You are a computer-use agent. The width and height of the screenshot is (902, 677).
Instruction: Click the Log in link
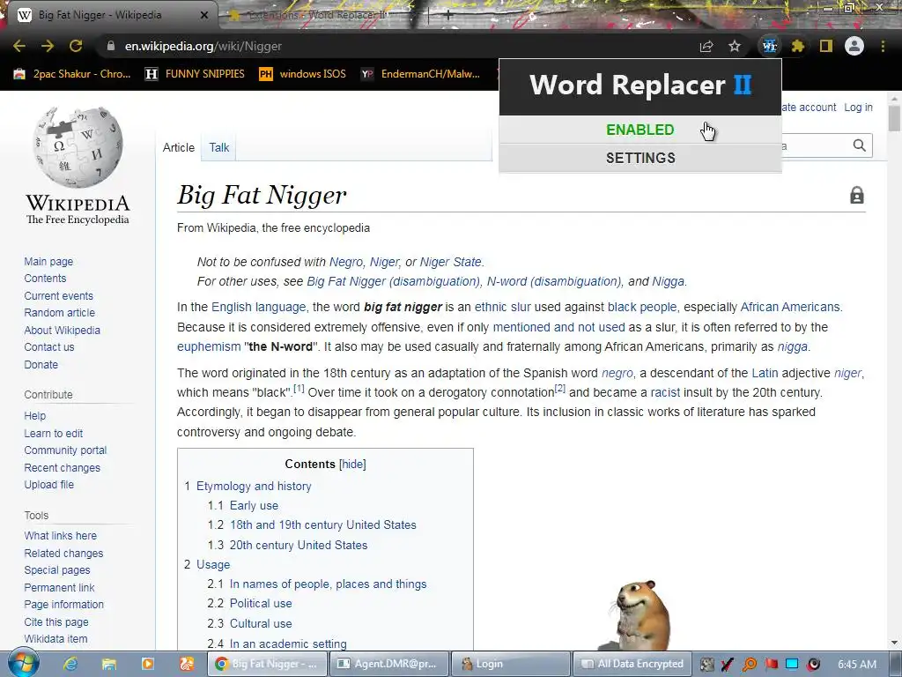858,107
